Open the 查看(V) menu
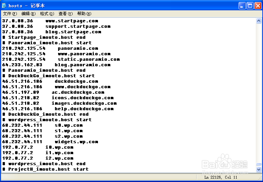This screenshot has width=263, height=182. (x=66, y=14)
